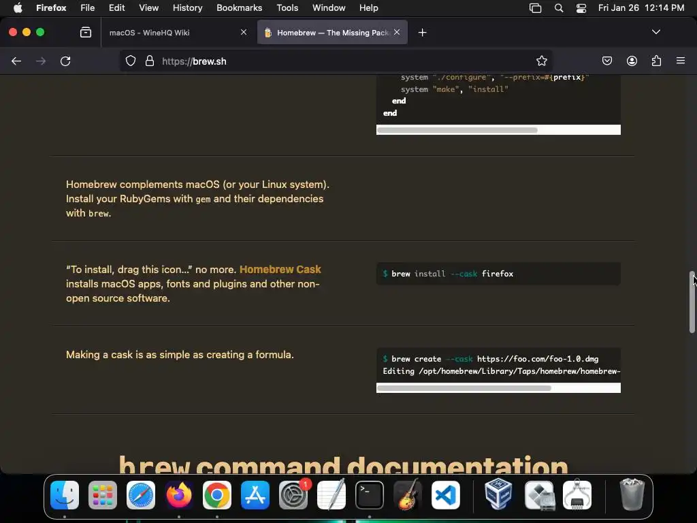Go back to the previous page

tap(16, 61)
